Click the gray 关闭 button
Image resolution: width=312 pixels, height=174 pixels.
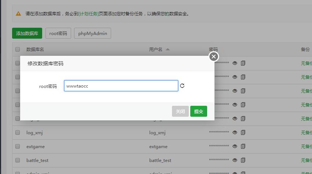point(180,111)
